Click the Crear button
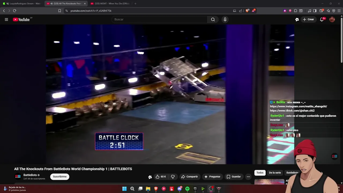The image size is (343, 193). point(308,19)
